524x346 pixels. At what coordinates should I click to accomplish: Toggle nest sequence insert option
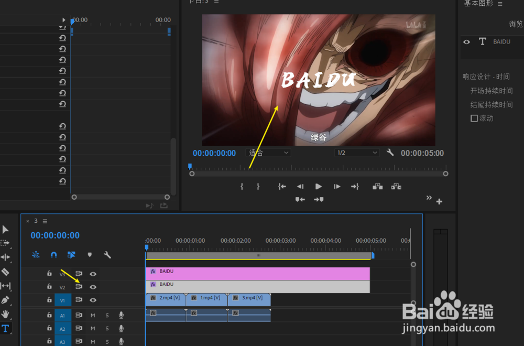36,255
